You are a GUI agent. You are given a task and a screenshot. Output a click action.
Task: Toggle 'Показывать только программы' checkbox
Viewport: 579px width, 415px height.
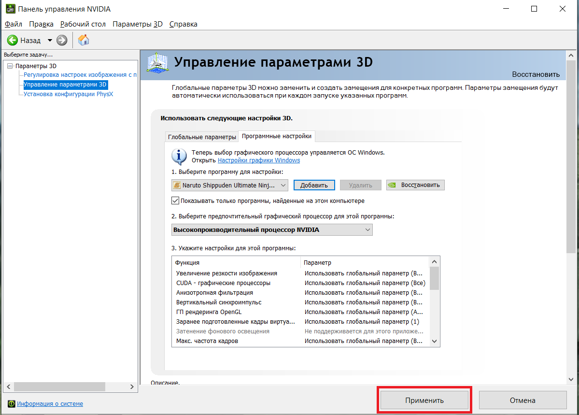(175, 200)
